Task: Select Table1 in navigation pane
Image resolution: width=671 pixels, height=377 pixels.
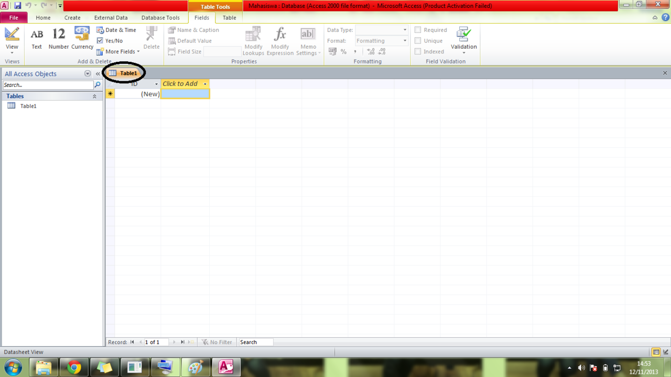Action: tap(28, 106)
